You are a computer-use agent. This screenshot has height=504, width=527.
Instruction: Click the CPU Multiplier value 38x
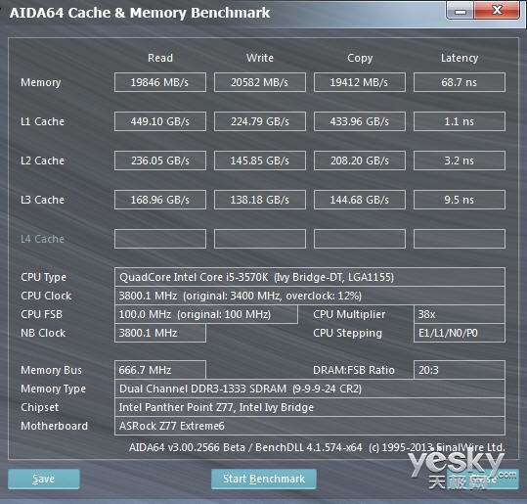[x=460, y=314]
